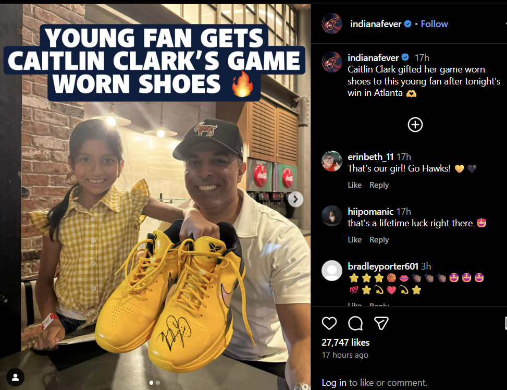The image size is (507, 390).
Task: Reply to erinbeth_11's comment
Action: click(379, 185)
